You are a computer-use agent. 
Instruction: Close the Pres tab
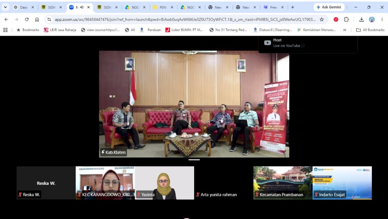[x=282, y=7]
